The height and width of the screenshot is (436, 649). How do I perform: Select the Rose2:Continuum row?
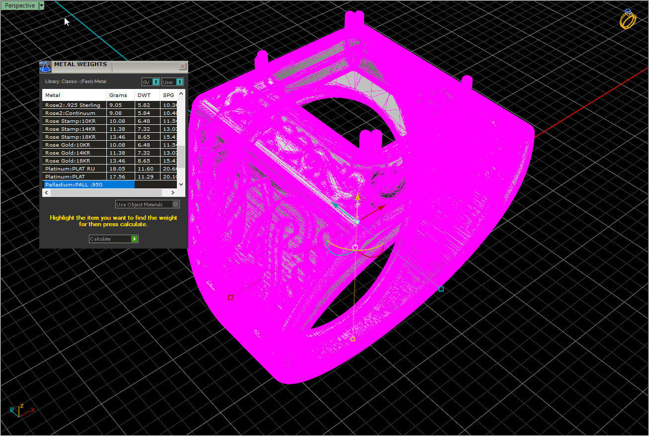[x=110, y=113]
